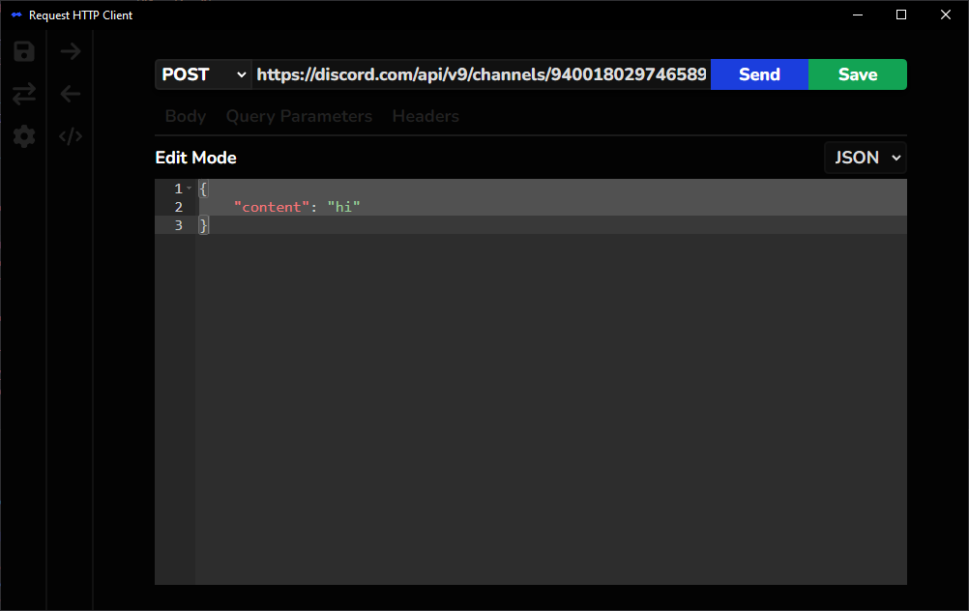Click the code brackets sidebar icon
The width and height of the screenshot is (969, 611).
71,136
